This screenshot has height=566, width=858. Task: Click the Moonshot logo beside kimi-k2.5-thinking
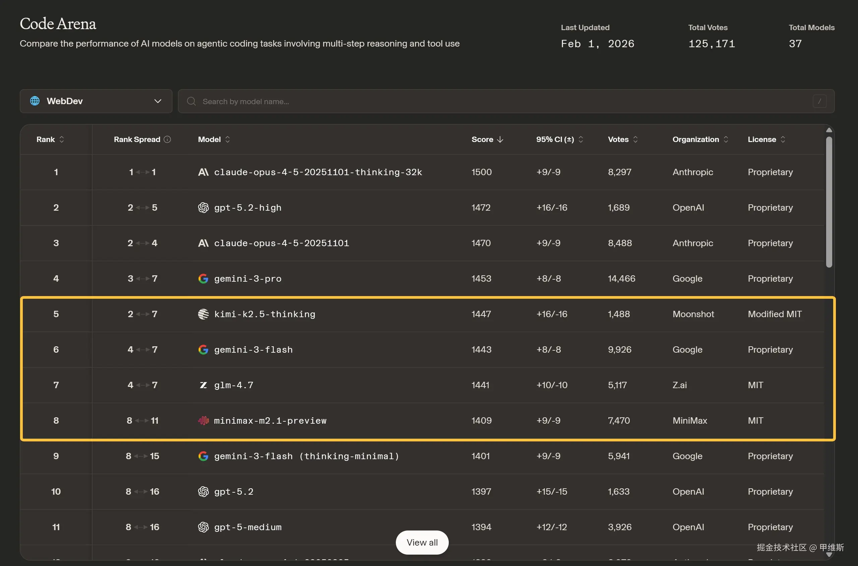coord(203,314)
